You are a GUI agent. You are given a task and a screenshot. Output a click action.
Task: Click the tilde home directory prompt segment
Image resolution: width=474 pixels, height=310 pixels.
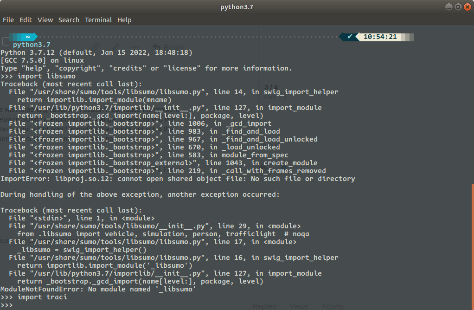pos(28,37)
